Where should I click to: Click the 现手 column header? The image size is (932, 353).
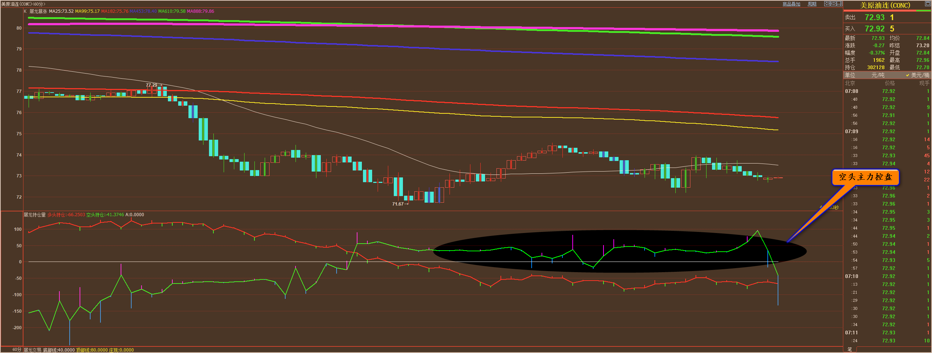pos(924,83)
